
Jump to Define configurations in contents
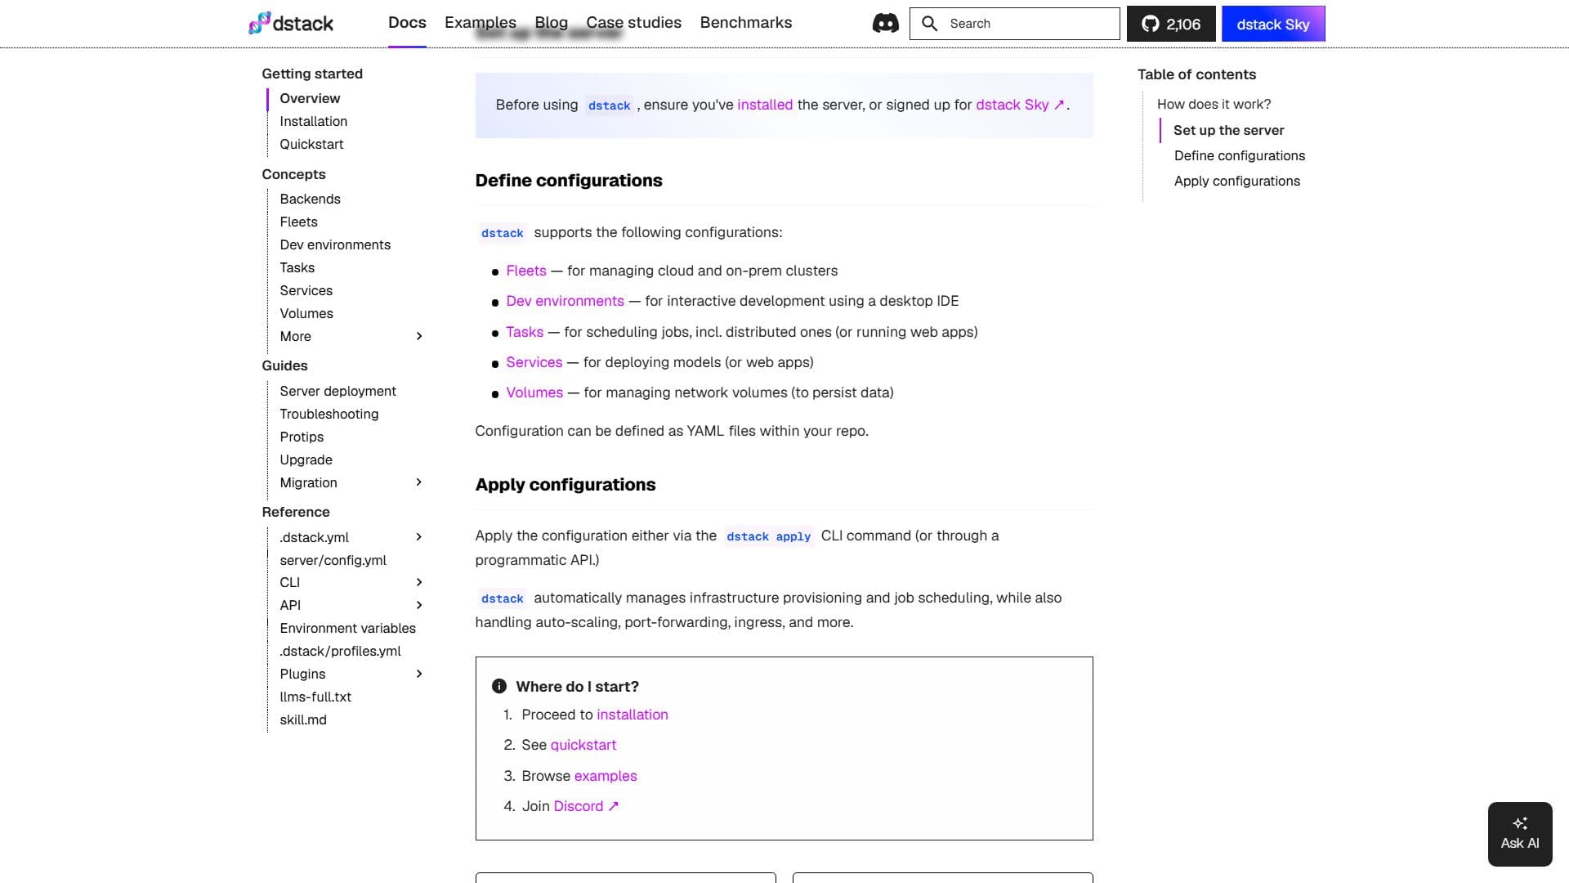tap(1240, 155)
